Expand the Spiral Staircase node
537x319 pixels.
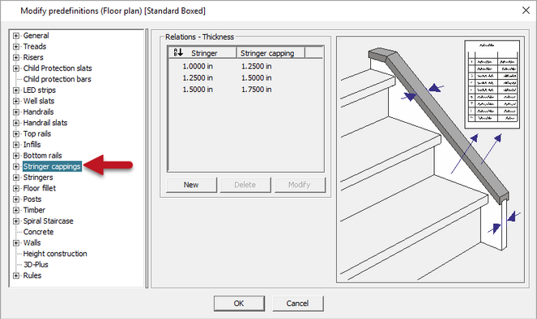coord(15,221)
